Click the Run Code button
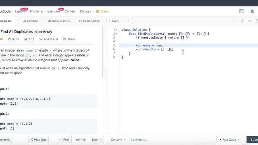 point(230,140)
